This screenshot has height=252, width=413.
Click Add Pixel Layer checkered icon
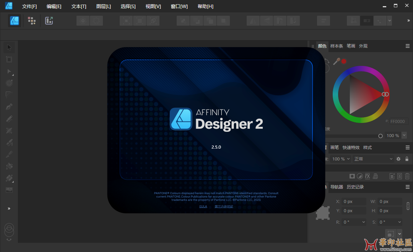click(400, 176)
